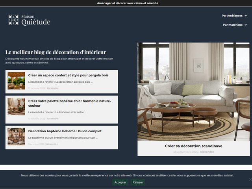Image resolution: width=252 pixels, height=189 pixels.
Task: Decline cookies with the Refuser button
Action: (138, 182)
